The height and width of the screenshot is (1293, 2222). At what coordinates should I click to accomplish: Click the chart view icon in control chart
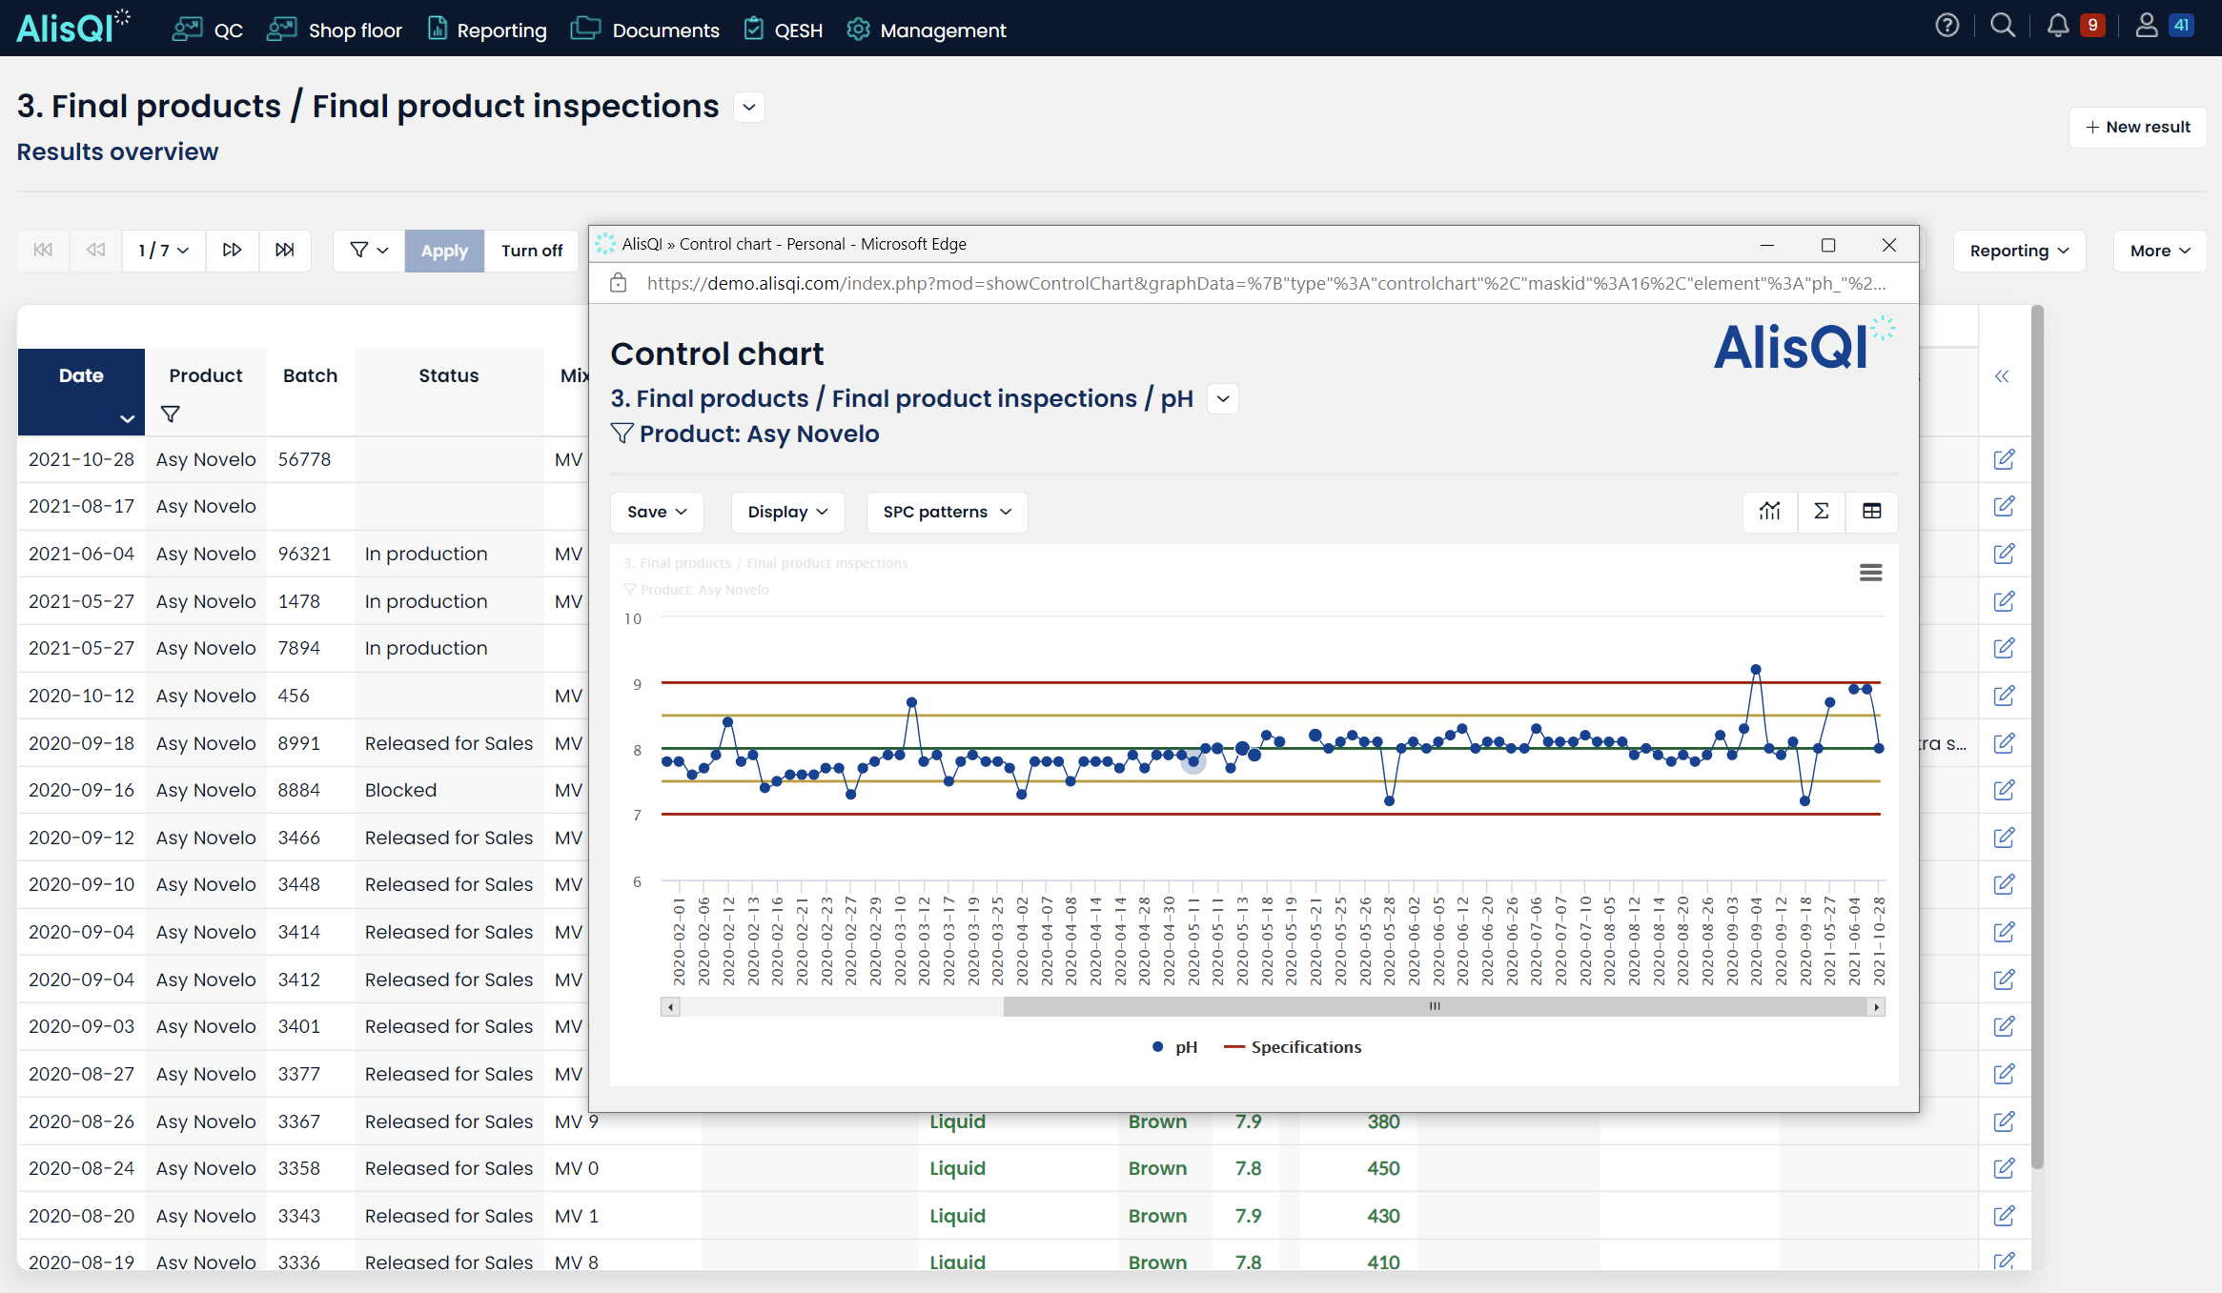click(x=1769, y=512)
